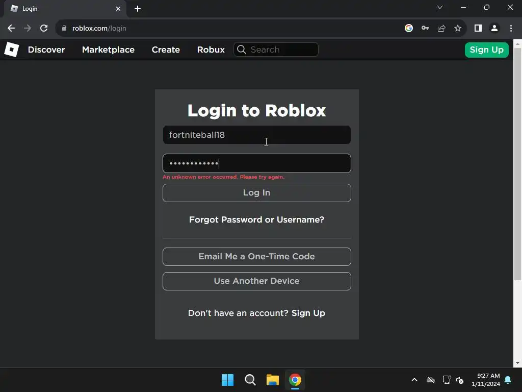Click the page vertical scrollbar thumb
Screen dimensions: 522x392
click(x=518, y=163)
